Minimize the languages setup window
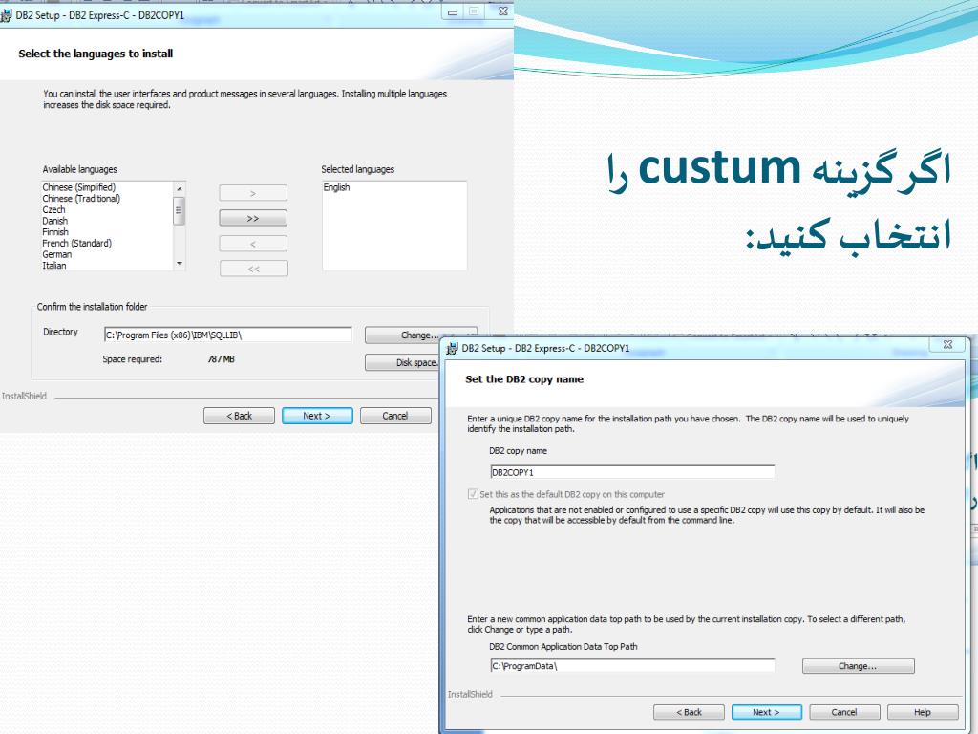This screenshot has width=978, height=734. [453, 11]
